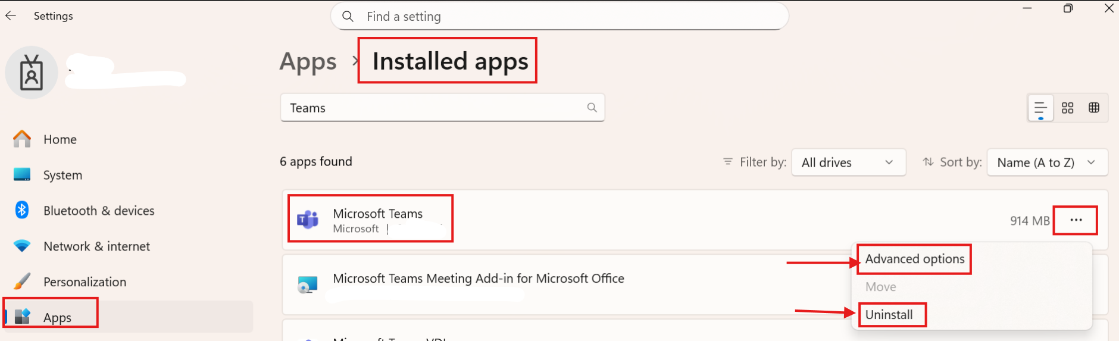Open System settings in the sidebar

[x=62, y=175]
